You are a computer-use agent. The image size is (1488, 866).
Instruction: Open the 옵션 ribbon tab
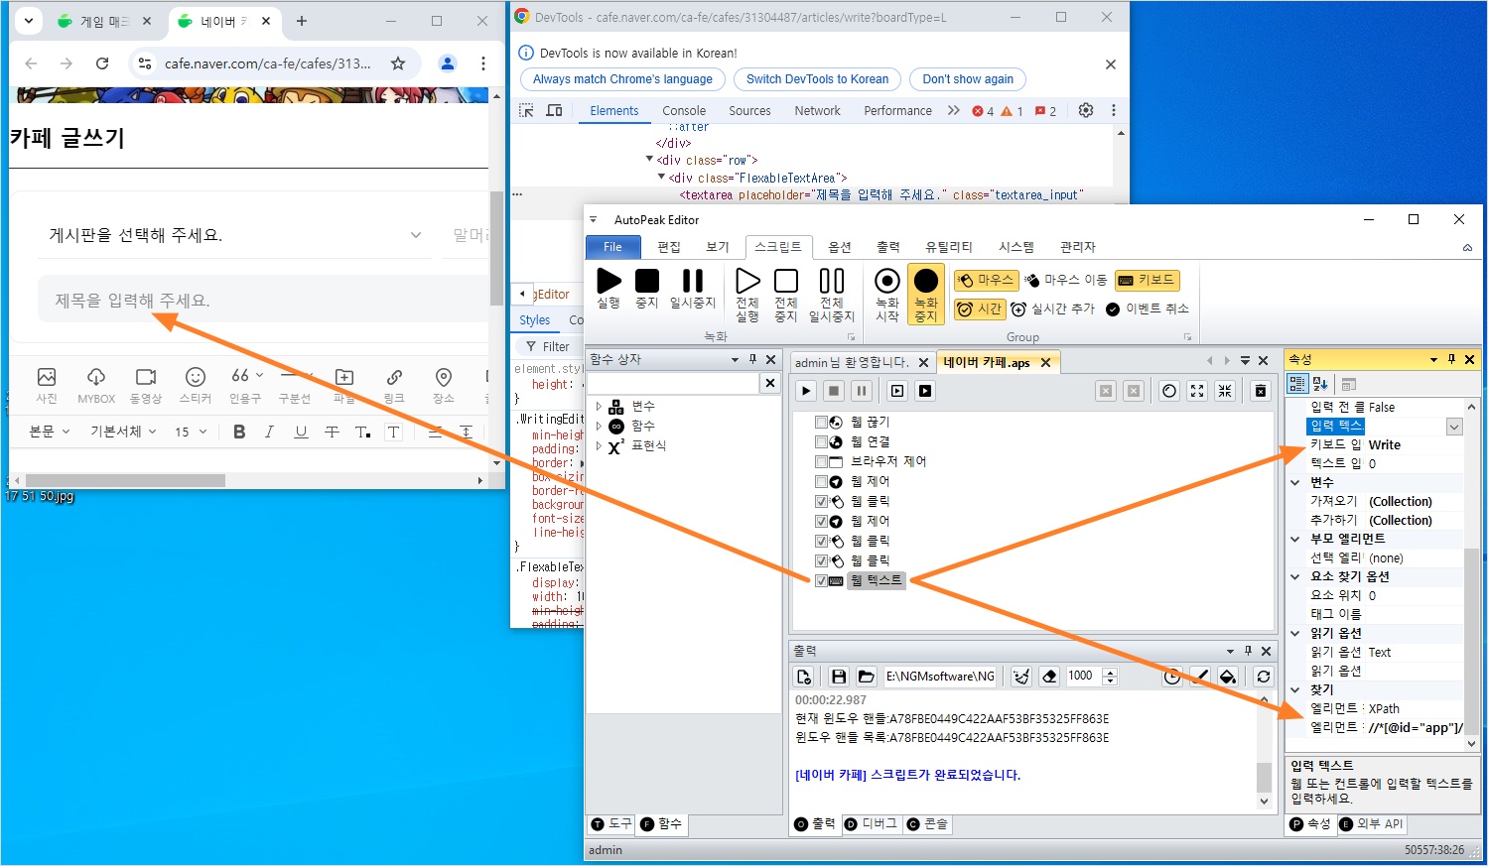click(x=840, y=247)
